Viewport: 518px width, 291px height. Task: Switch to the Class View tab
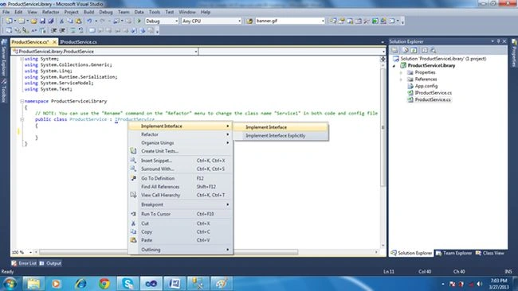[x=490, y=253]
